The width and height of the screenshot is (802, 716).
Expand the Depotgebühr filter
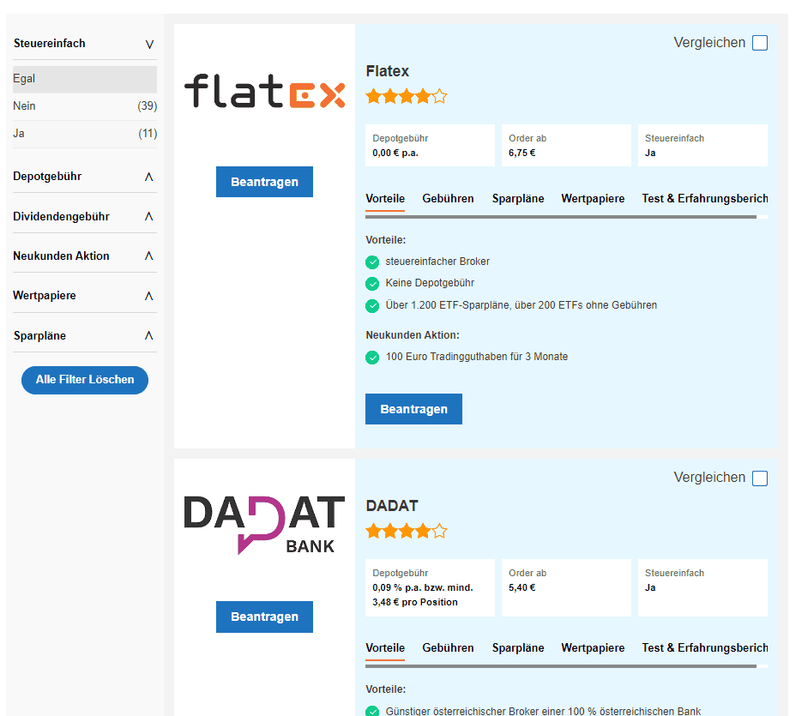[x=149, y=177]
